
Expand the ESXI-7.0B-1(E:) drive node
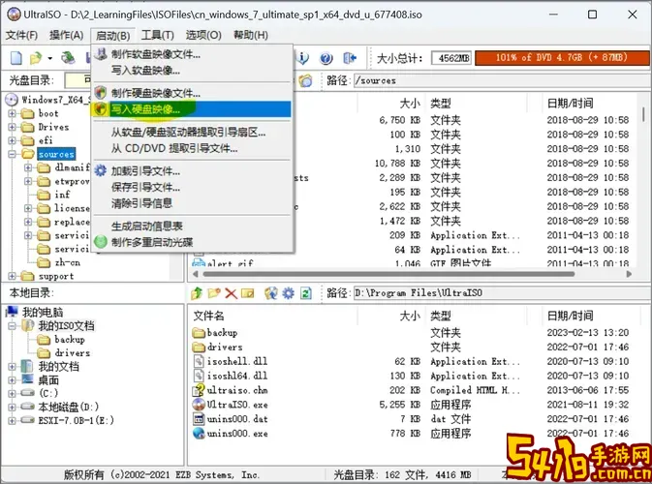point(12,420)
